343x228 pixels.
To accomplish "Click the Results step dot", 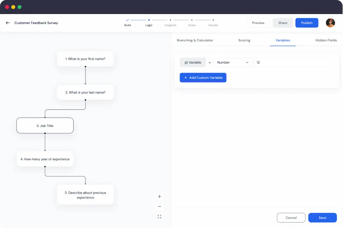I will click(213, 20).
